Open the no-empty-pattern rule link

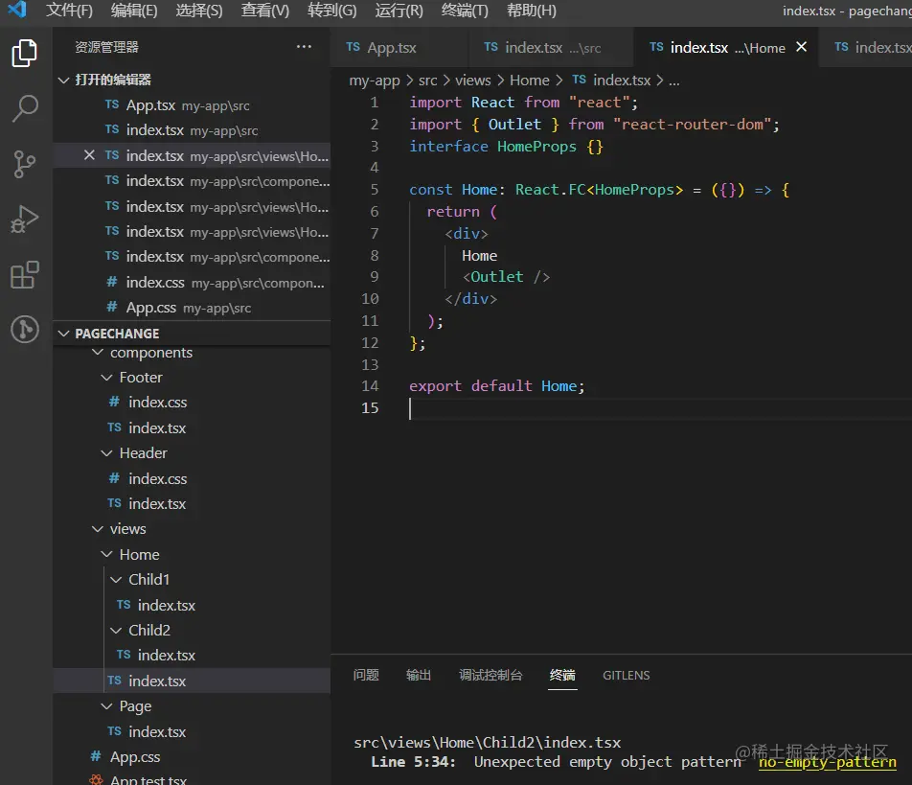coord(827,762)
